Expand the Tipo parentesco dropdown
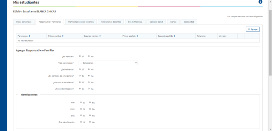The width and height of the screenshot is (272, 131). pos(108,63)
